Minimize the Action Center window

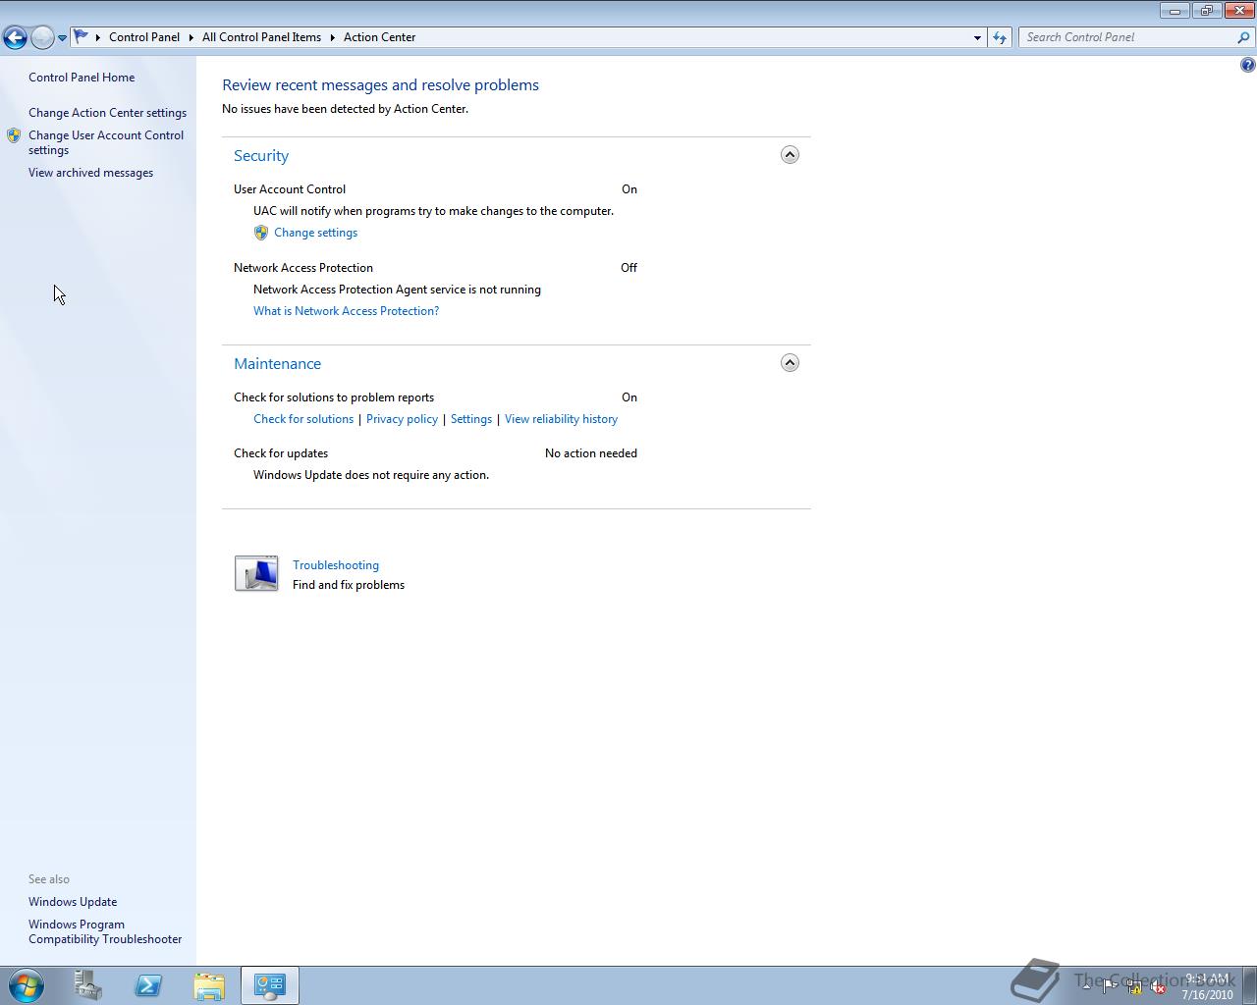[1175, 11]
